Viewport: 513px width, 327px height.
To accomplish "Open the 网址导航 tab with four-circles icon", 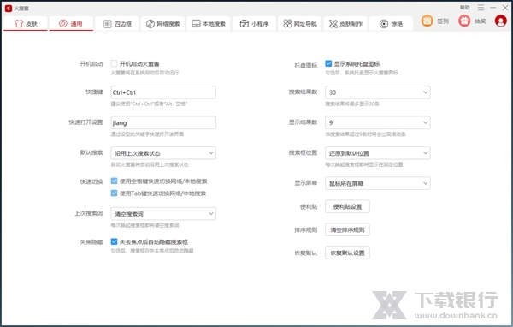I will [x=300, y=24].
